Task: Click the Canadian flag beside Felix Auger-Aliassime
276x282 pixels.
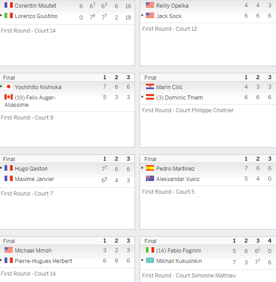Action: (x=9, y=97)
